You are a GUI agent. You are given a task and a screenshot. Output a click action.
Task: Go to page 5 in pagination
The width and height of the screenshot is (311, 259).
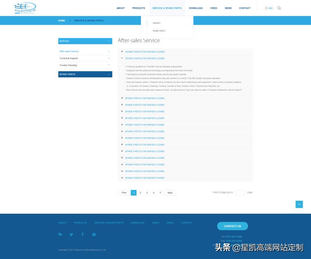coord(160,193)
